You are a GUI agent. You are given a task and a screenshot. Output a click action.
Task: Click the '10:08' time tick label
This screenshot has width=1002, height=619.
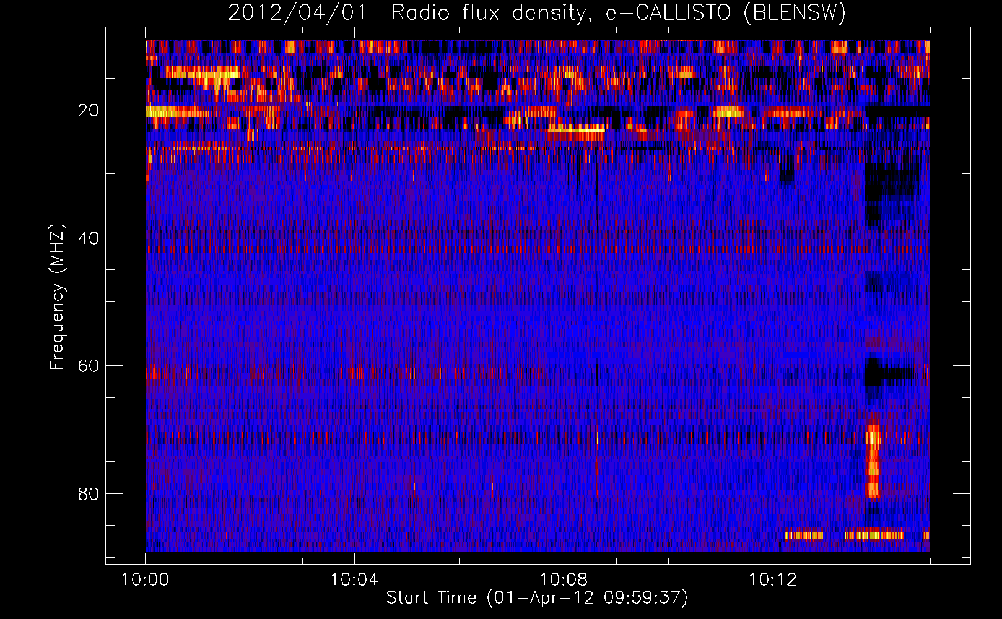pyautogui.click(x=564, y=579)
